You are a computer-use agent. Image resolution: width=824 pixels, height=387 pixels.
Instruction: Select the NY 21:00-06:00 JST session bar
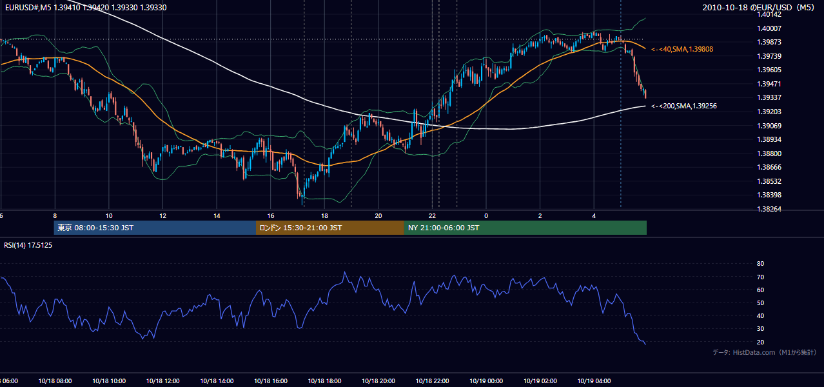525,228
